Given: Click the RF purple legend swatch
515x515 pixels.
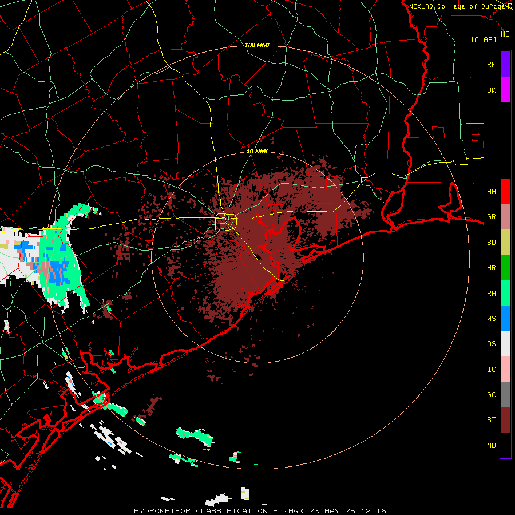Looking at the screenshot, I should click(x=505, y=64).
